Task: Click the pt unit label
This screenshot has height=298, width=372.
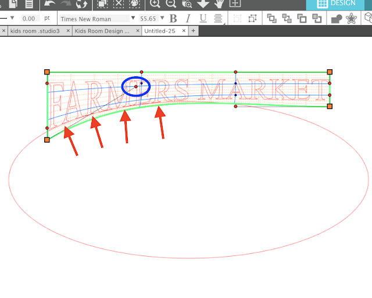Action: tap(47, 18)
